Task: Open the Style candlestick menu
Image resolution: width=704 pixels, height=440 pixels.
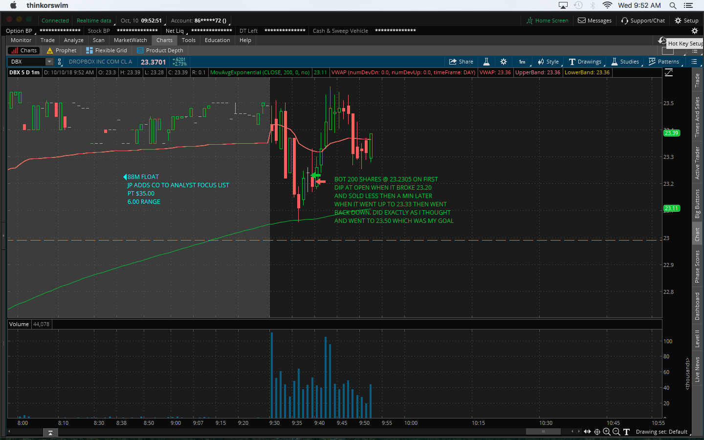Action: 548,62
